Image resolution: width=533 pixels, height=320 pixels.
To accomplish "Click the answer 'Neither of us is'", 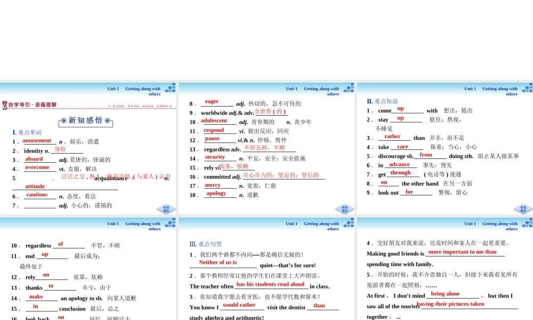I will pos(218,262).
